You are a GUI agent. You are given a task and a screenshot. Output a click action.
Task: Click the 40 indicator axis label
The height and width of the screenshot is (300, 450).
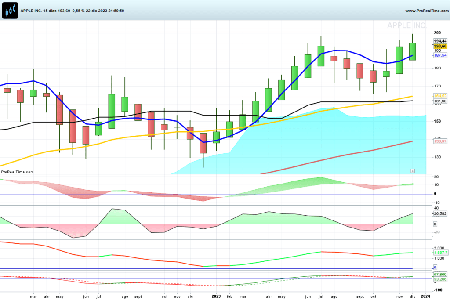(x=436, y=208)
